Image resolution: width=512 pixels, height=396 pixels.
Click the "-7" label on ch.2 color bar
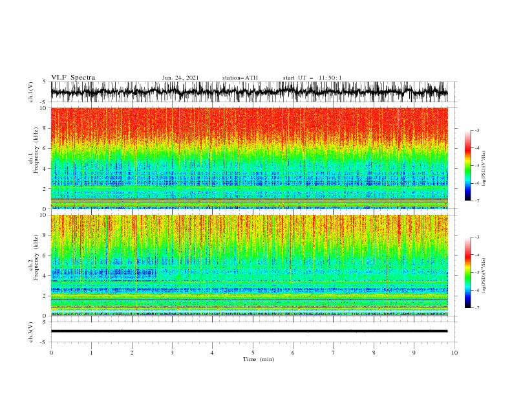pyautogui.click(x=476, y=308)
